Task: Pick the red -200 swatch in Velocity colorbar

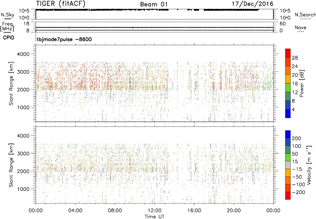Action: [288, 196]
